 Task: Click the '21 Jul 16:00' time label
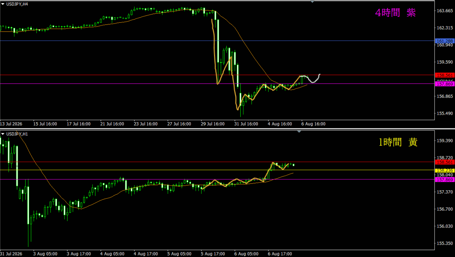click(112, 124)
